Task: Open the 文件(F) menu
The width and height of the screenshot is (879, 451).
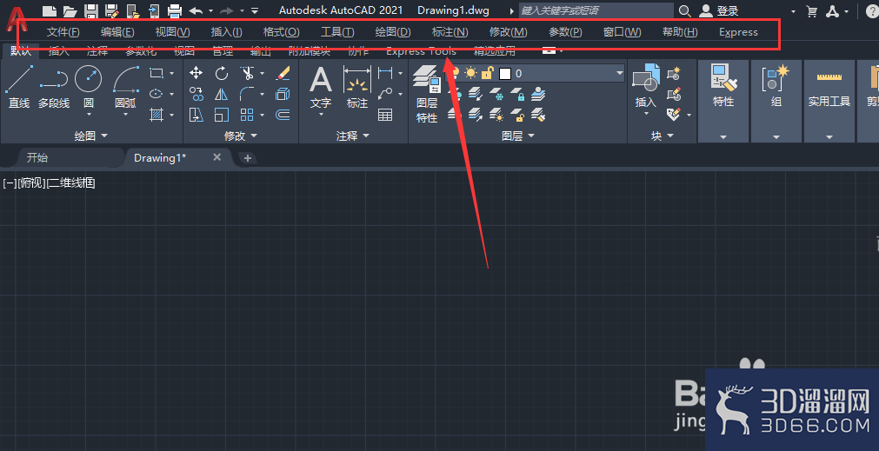Action: point(63,32)
